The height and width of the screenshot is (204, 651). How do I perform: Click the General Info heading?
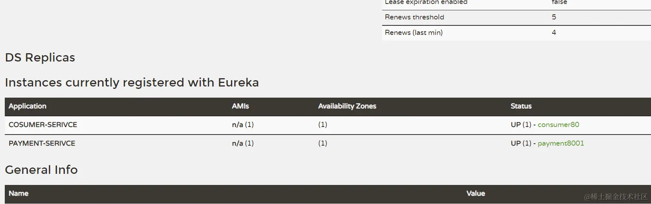41,170
